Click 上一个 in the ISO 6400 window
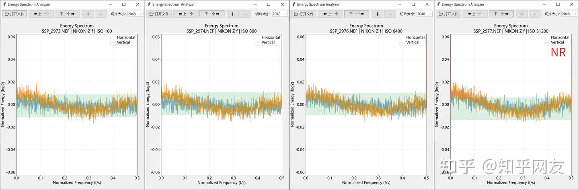The width and height of the screenshot is (579, 190). [331, 14]
